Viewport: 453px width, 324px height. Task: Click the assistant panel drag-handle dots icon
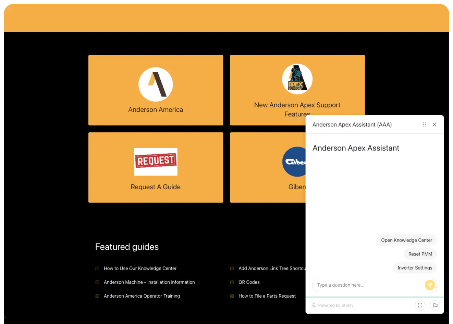pyautogui.click(x=424, y=125)
